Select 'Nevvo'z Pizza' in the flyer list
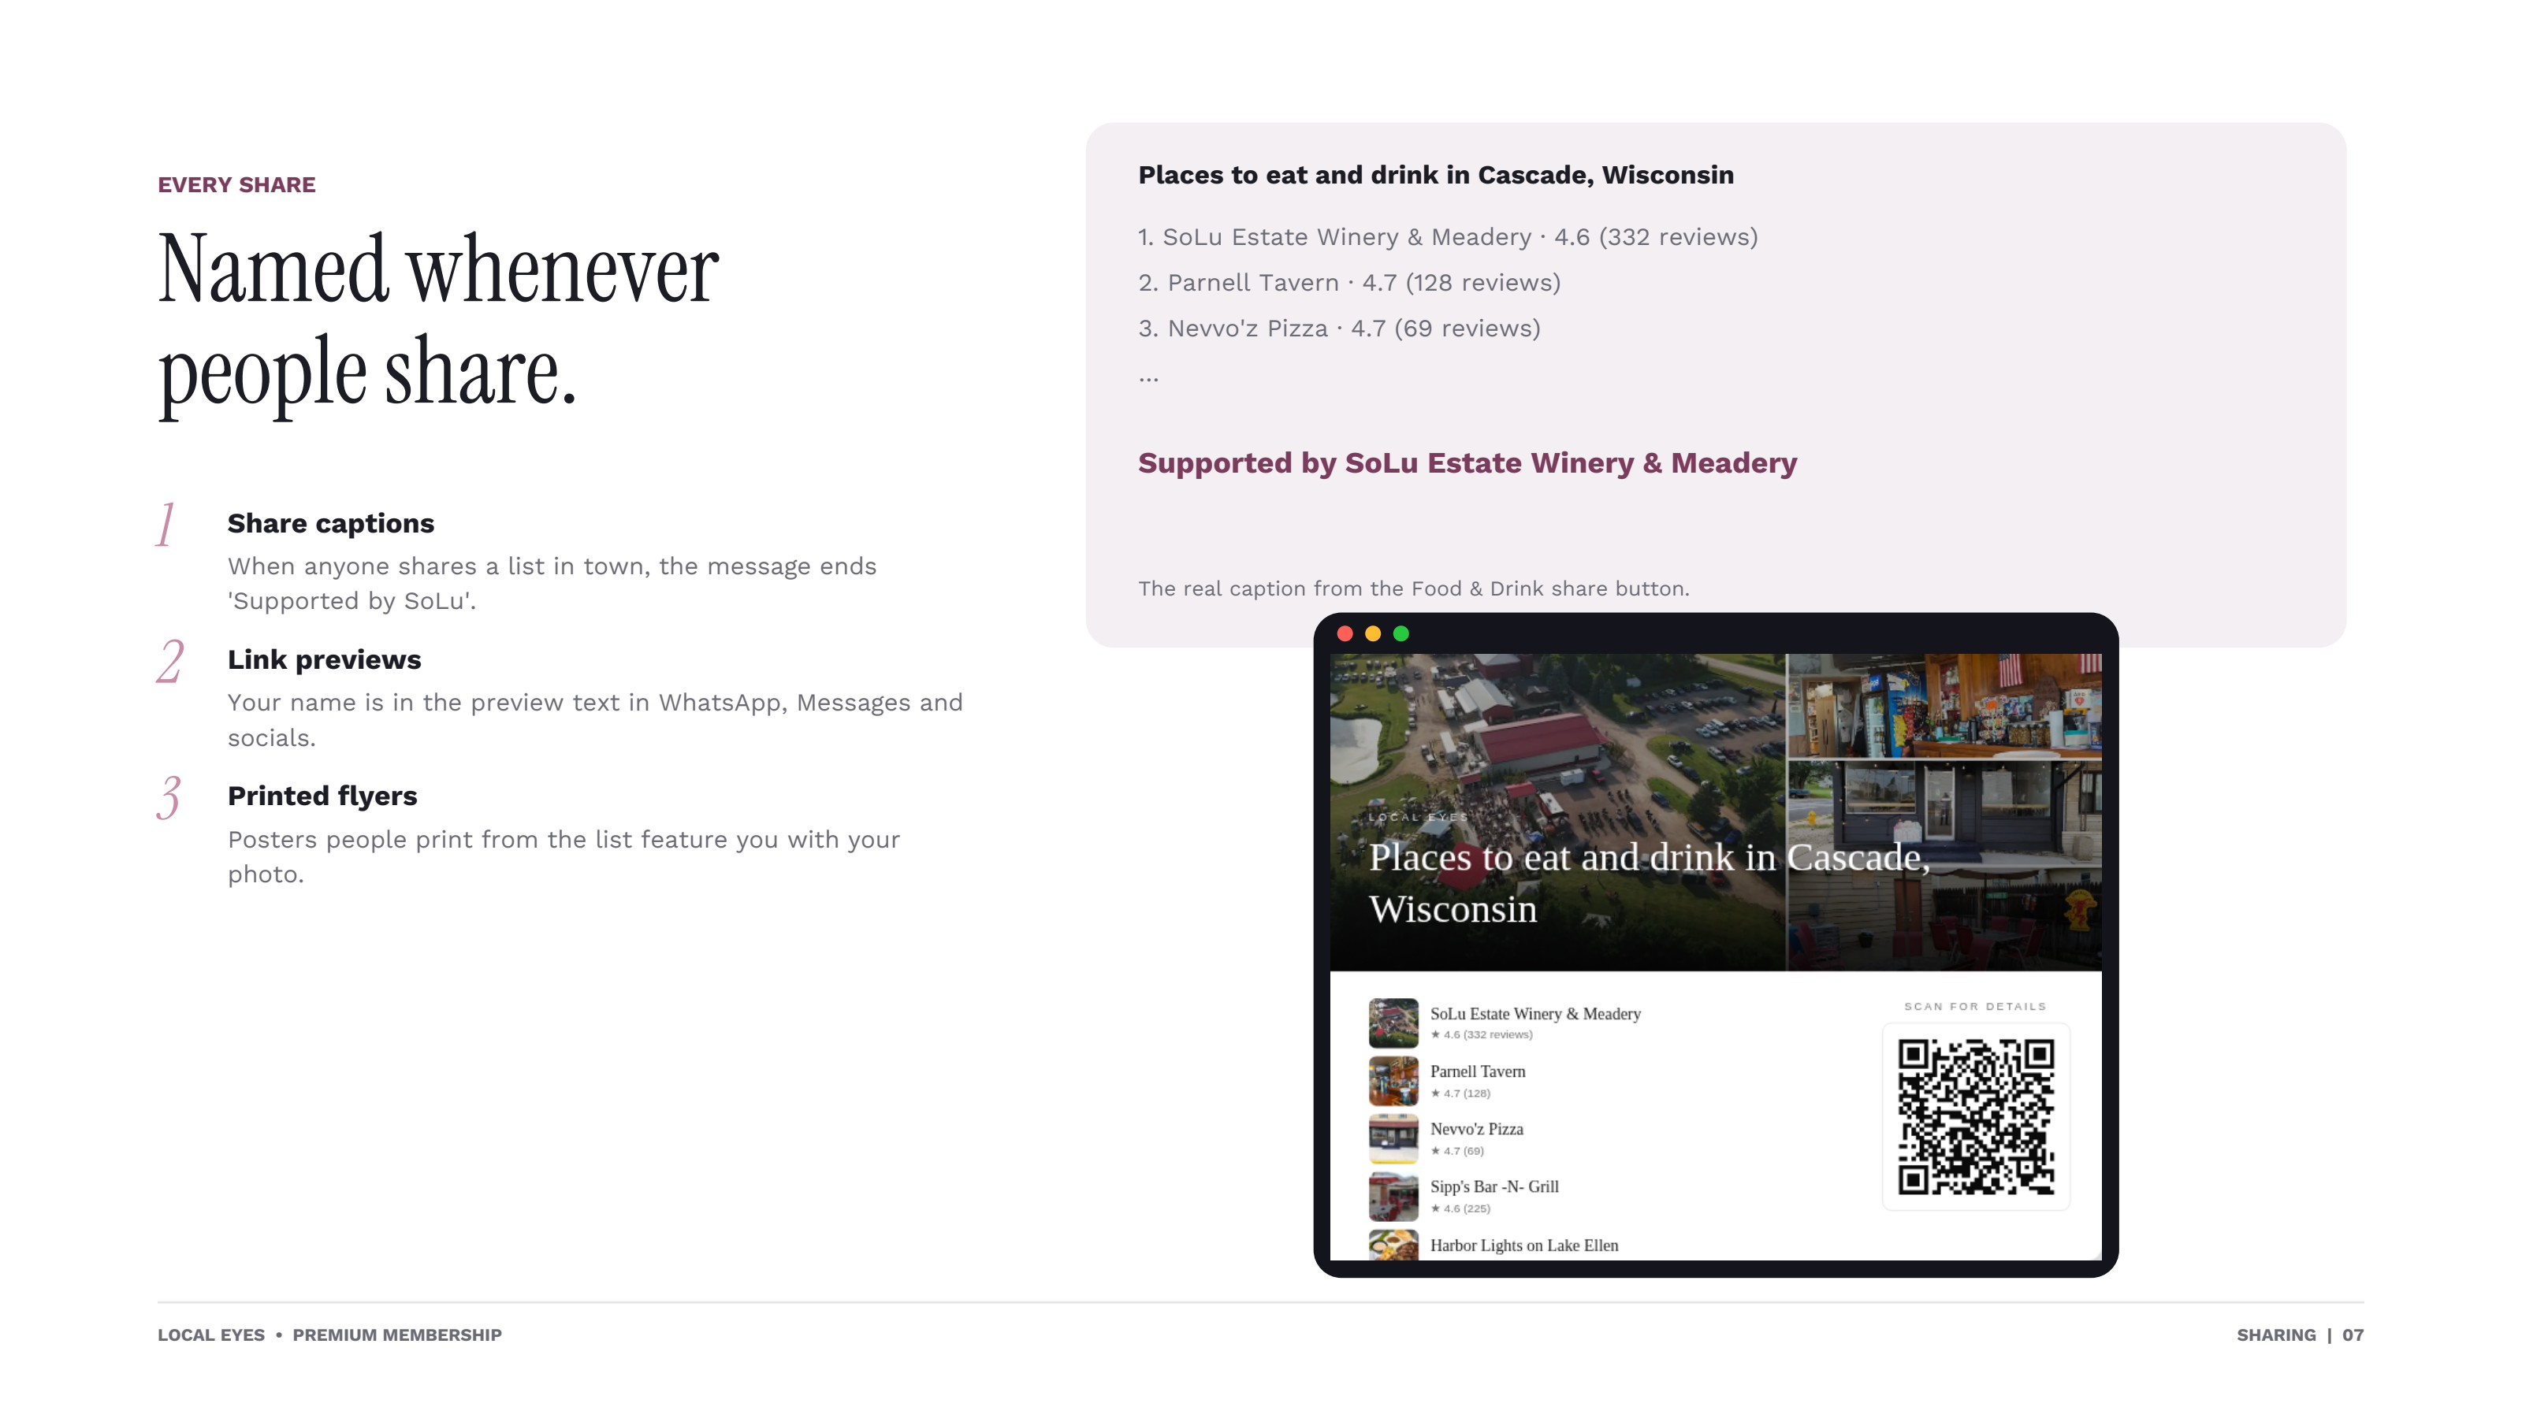 (x=1476, y=1130)
